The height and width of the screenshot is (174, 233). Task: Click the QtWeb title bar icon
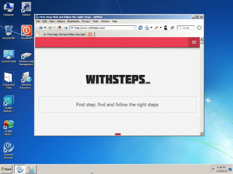click(37, 17)
